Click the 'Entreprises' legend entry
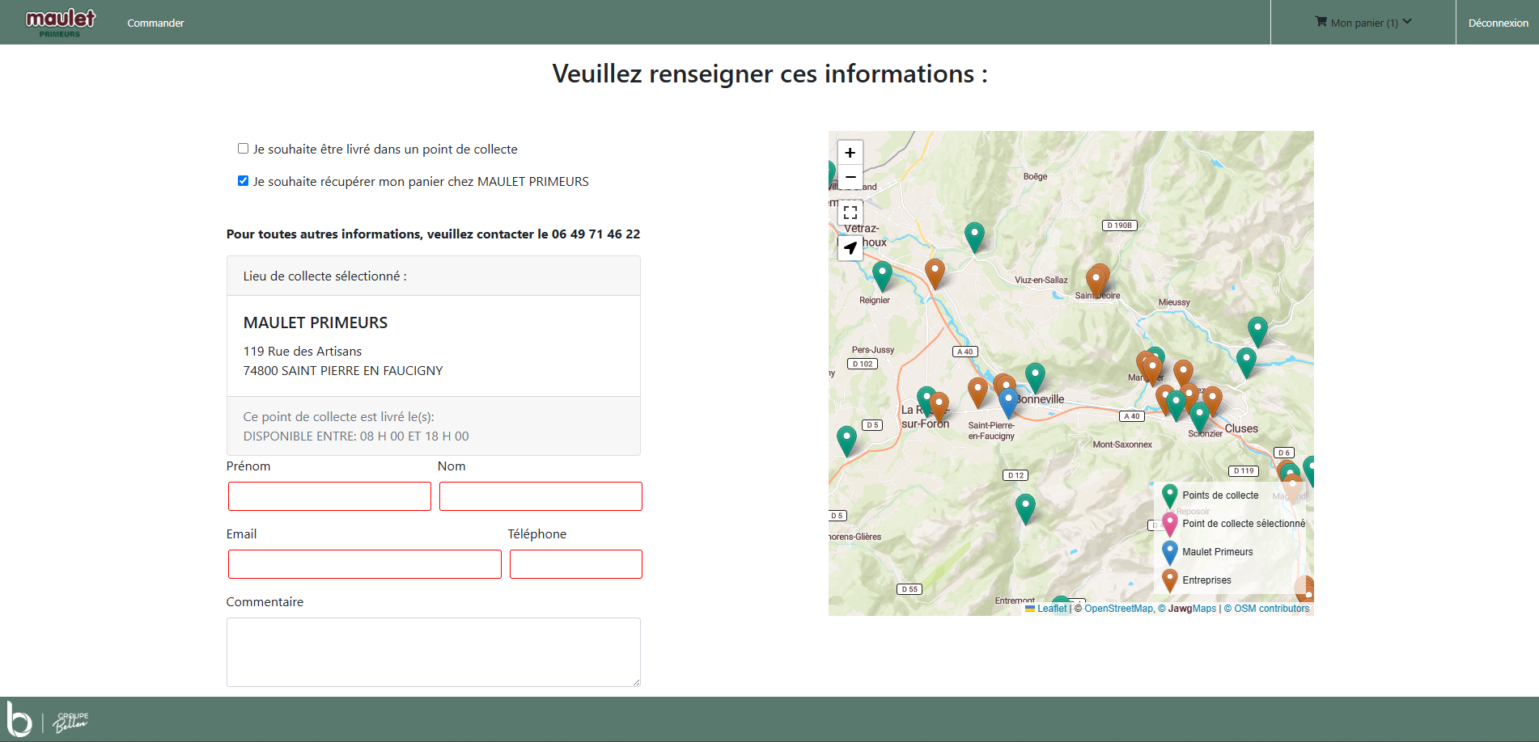The image size is (1539, 742). [x=1206, y=580]
